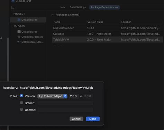Switch to the Info tab
The width and height of the screenshot is (164, 130).
pos(63,7)
